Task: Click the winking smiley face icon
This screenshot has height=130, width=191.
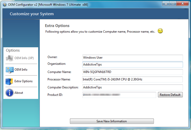Action: (x=160, y=31)
